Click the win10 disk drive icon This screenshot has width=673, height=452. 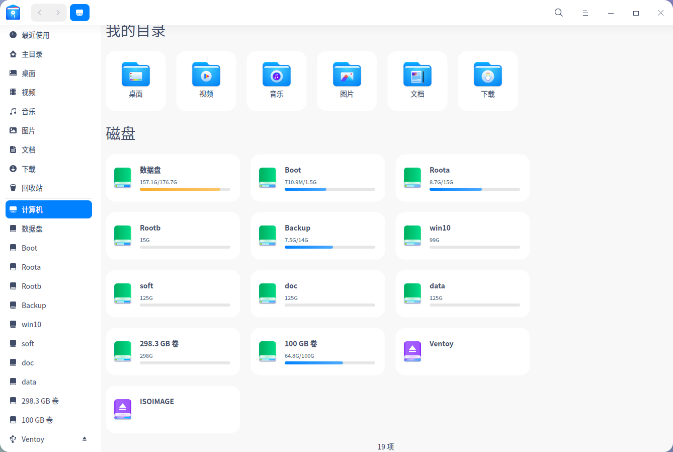[412, 236]
